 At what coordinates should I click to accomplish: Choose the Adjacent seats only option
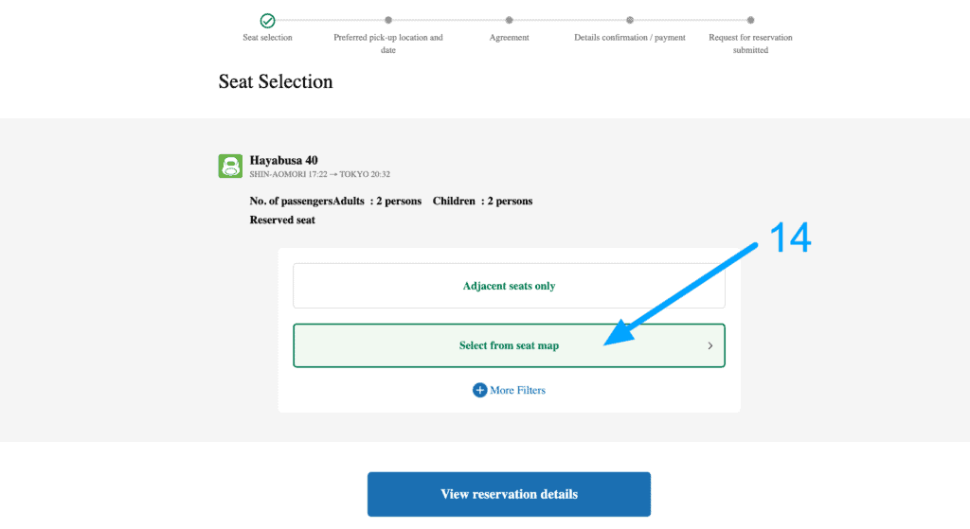click(x=509, y=286)
